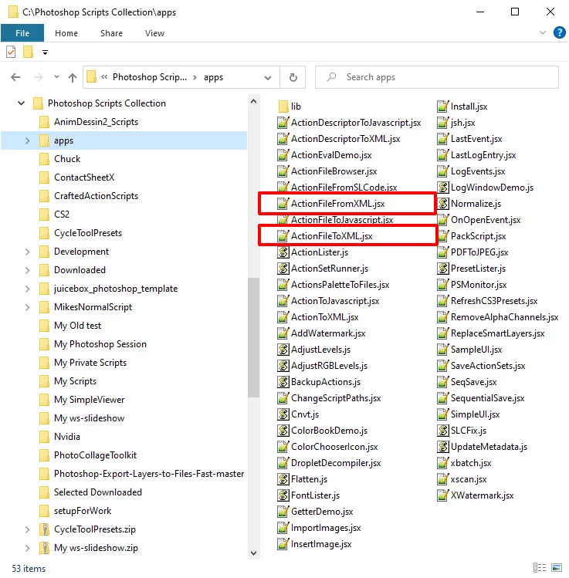
Task: Click the navigation pane scroll down arrow
Action: (x=253, y=553)
